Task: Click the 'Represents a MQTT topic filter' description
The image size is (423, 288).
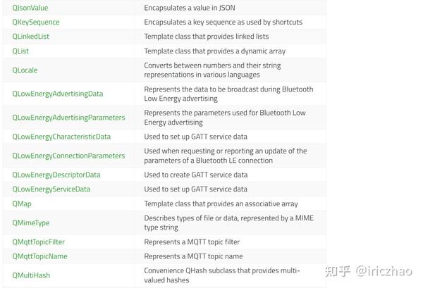Action: tap(202, 242)
